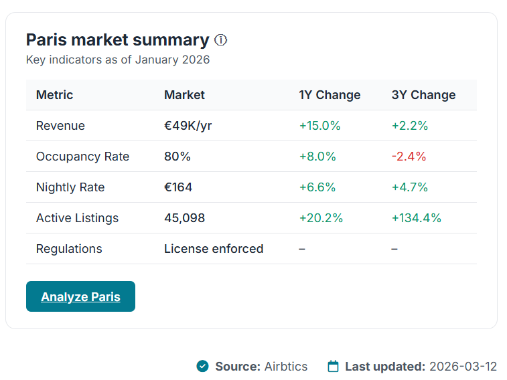Click the 3Y Change column header

pyautogui.click(x=423, y=95)
